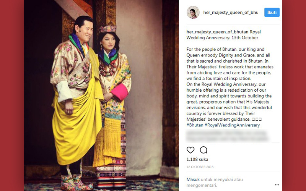Viewport: 306px width, 191px height.
Task: Open the #RoyalWeddingAnniversary hashtag
Action: (x=232, y=125)
